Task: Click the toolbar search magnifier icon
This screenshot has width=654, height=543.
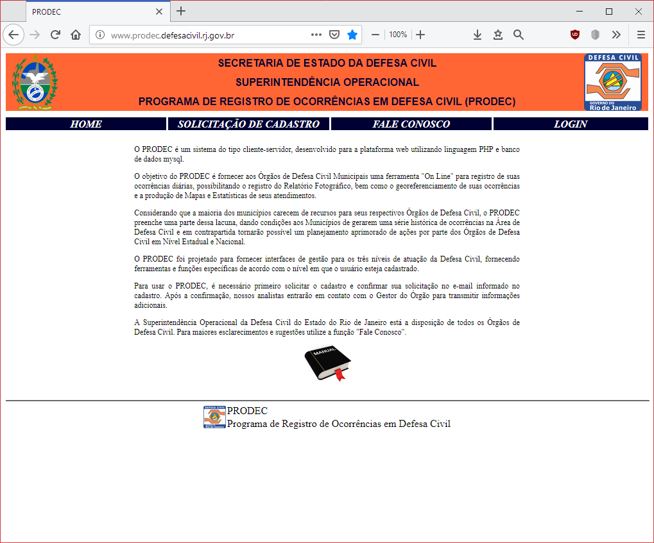Action: point(519,35)
